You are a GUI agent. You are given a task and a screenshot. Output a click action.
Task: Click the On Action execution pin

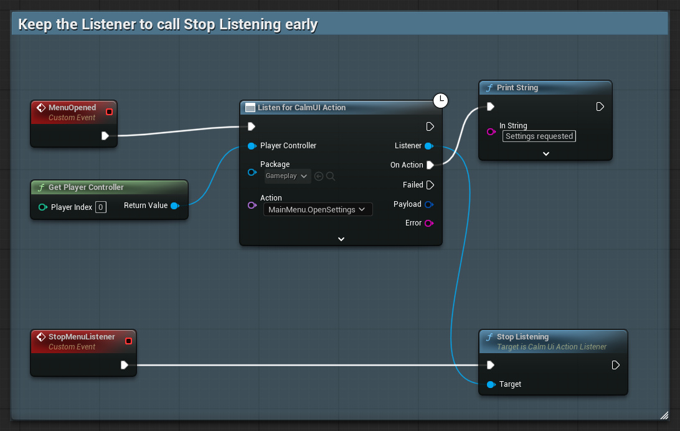click(430, 165)
